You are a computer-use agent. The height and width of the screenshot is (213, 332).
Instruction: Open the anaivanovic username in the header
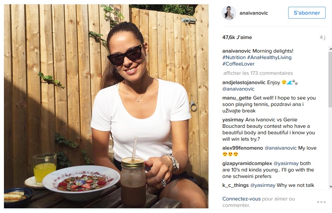[254, 13]
